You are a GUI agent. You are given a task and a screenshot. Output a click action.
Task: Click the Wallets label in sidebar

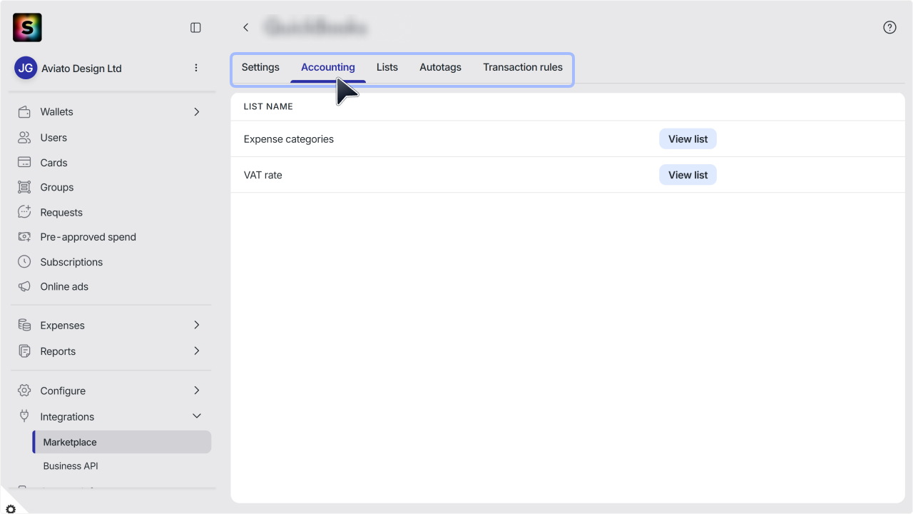point(57,112)
